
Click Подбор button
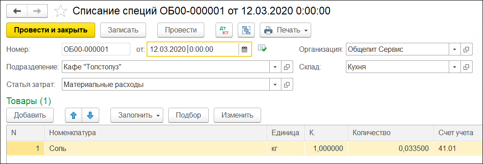(x=189, y=115)
